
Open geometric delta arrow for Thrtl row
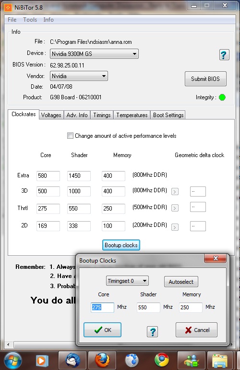coord(175,208)
